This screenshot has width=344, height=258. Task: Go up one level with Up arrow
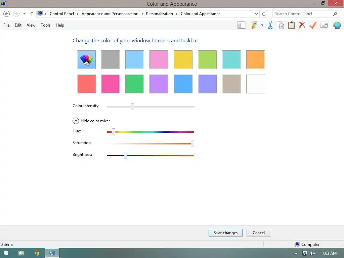32,14
